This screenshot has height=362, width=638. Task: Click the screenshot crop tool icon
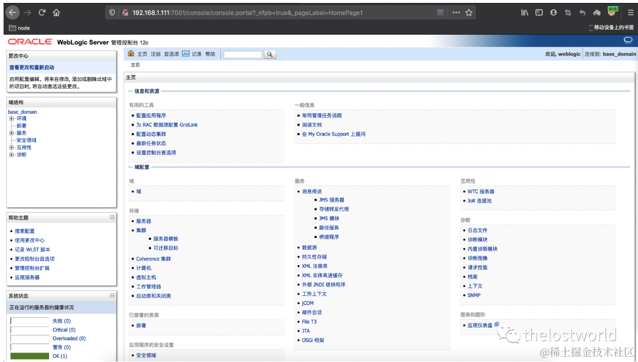coord(568,12)
